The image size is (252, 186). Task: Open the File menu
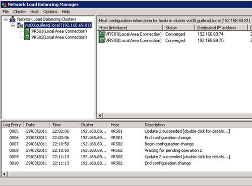[6, 12]
